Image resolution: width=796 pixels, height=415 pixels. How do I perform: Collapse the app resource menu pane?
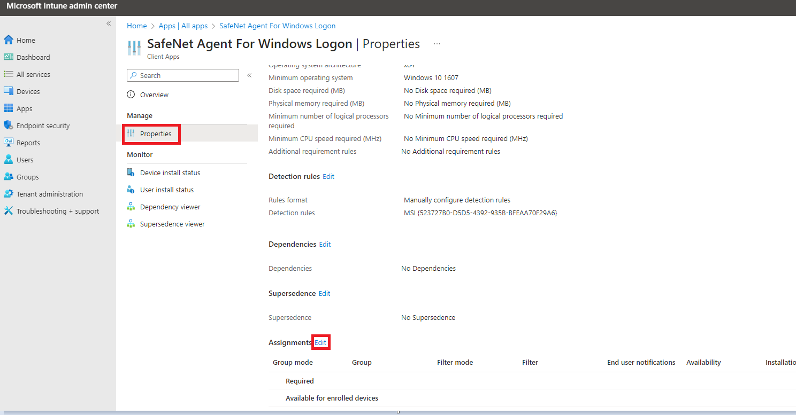click(x=249, y=75)
